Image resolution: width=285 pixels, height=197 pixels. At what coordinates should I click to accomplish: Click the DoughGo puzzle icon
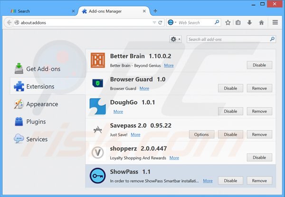click(x=98, y=106)
